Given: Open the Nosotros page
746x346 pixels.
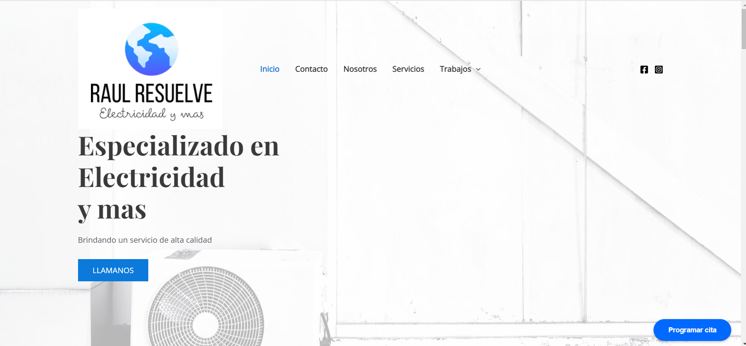Looking at the screenshot, I should coord(360,69).
